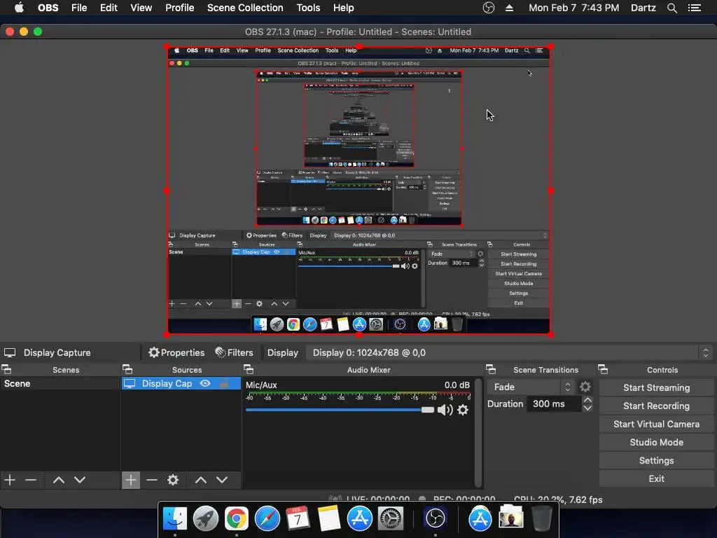717x538 pixels.
Task: Click the Audio Mixer vertical scrollbar
Action: coord(478,432)
